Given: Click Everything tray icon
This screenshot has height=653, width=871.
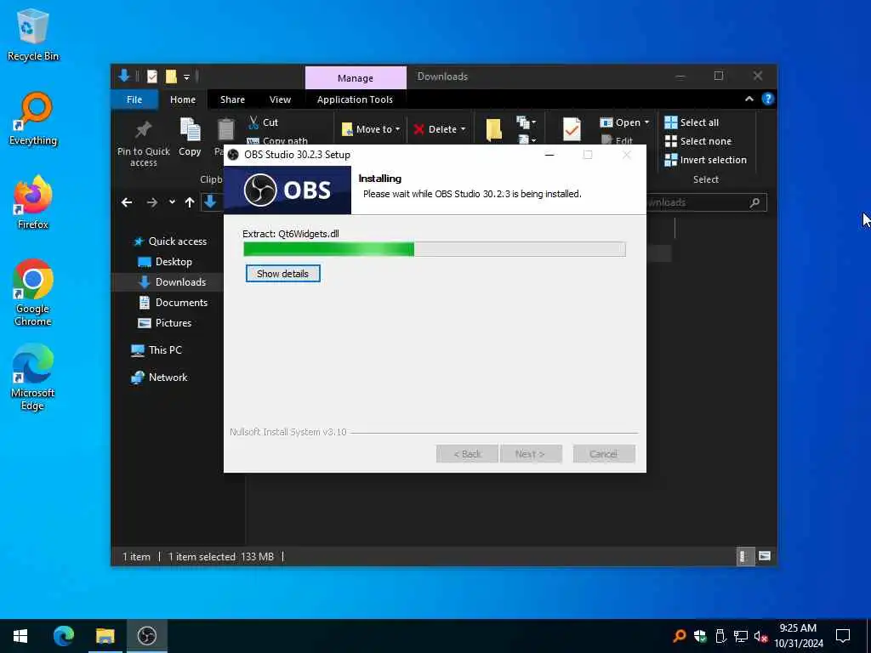Looking at the screenshot, I should (679, 636).
